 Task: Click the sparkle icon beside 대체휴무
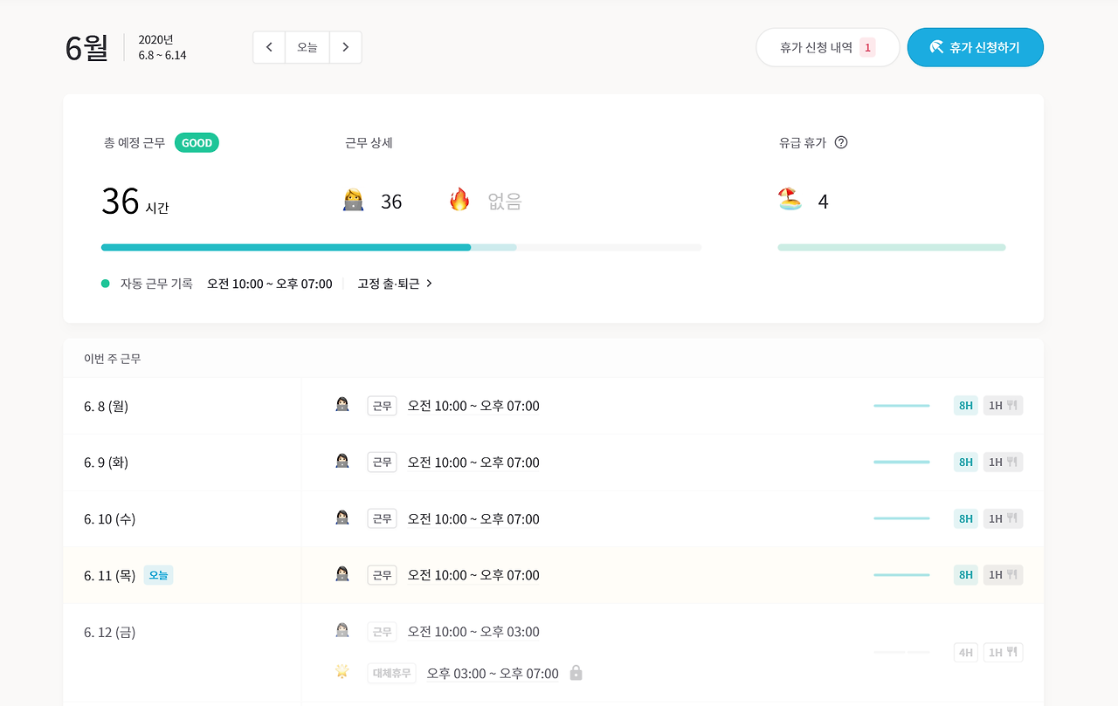pos(342,672)
